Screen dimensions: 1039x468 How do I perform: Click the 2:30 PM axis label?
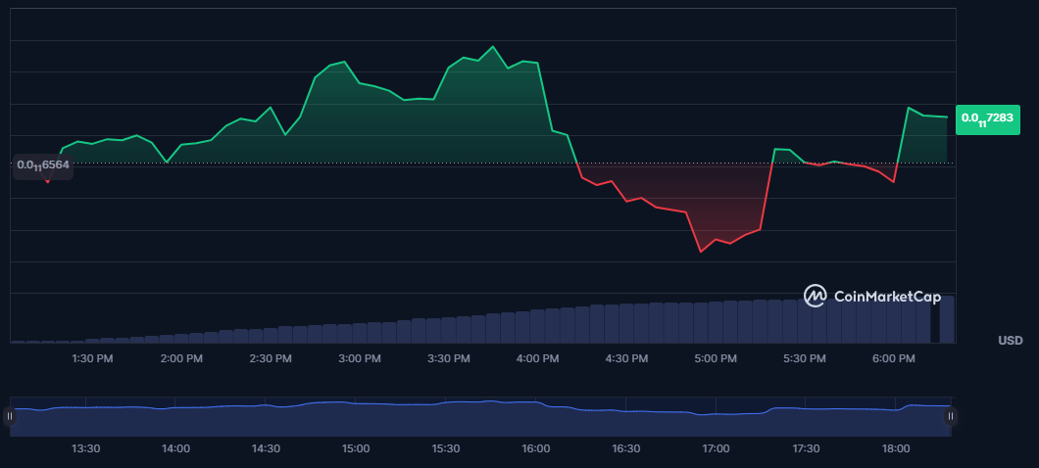pyautogui.click(x=271, y=358)
